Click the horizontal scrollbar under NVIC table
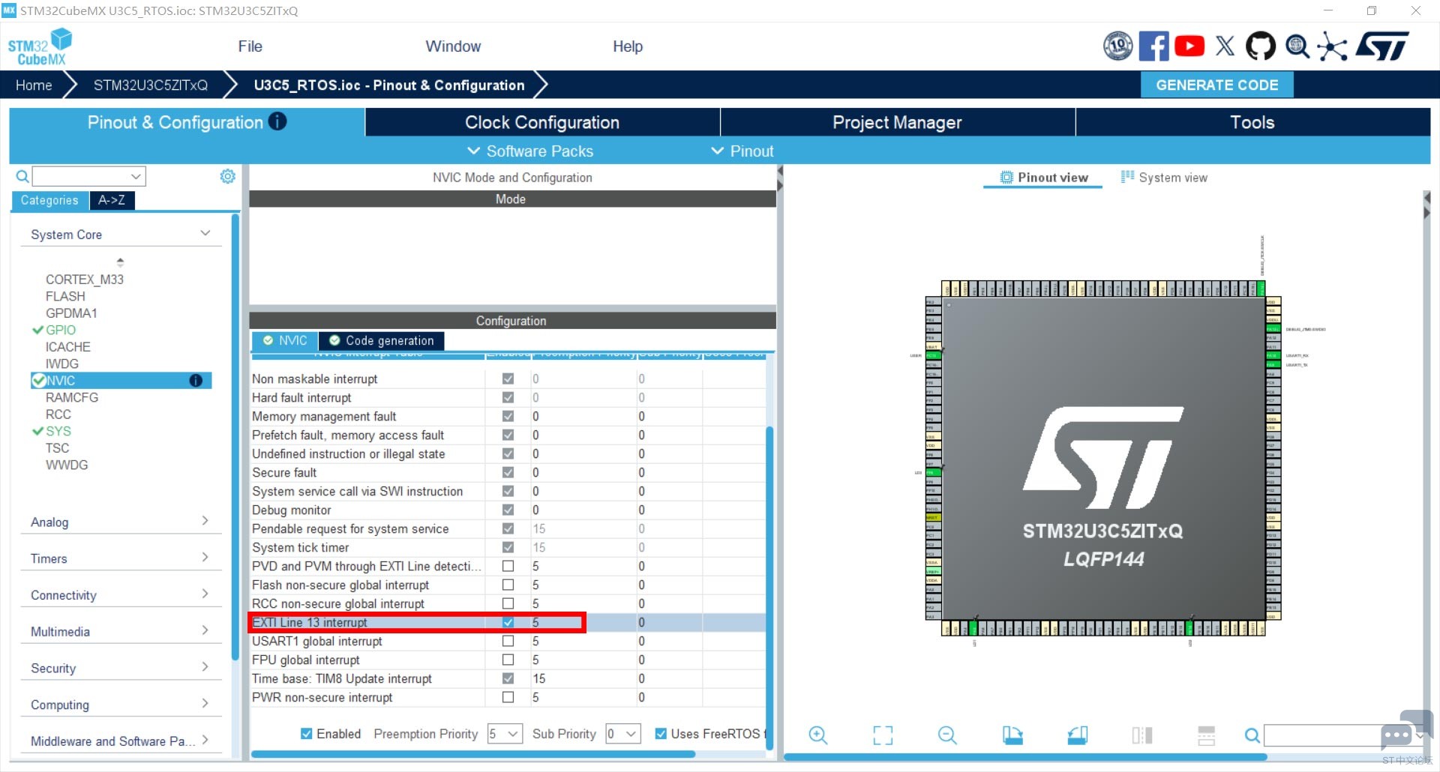The height and width of the screenshot is (772, 1440). [472, 754]
